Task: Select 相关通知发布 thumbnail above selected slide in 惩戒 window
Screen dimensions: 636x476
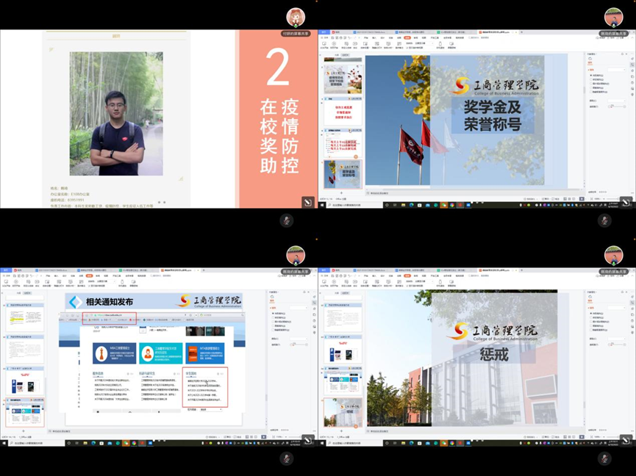Action: point(343,380)
